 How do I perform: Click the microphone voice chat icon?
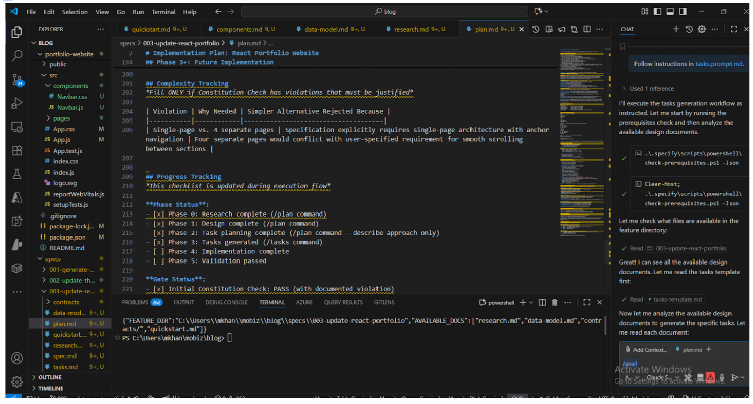(722, 377)
